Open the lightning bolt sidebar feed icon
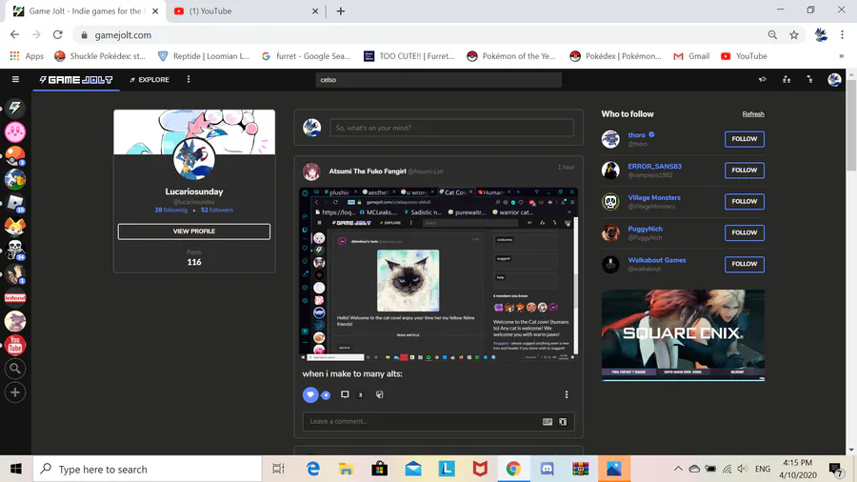 pos(15,108)
